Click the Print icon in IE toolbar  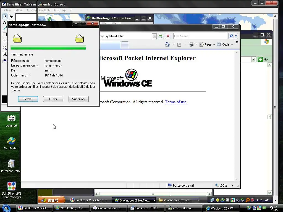coord(191,44)
